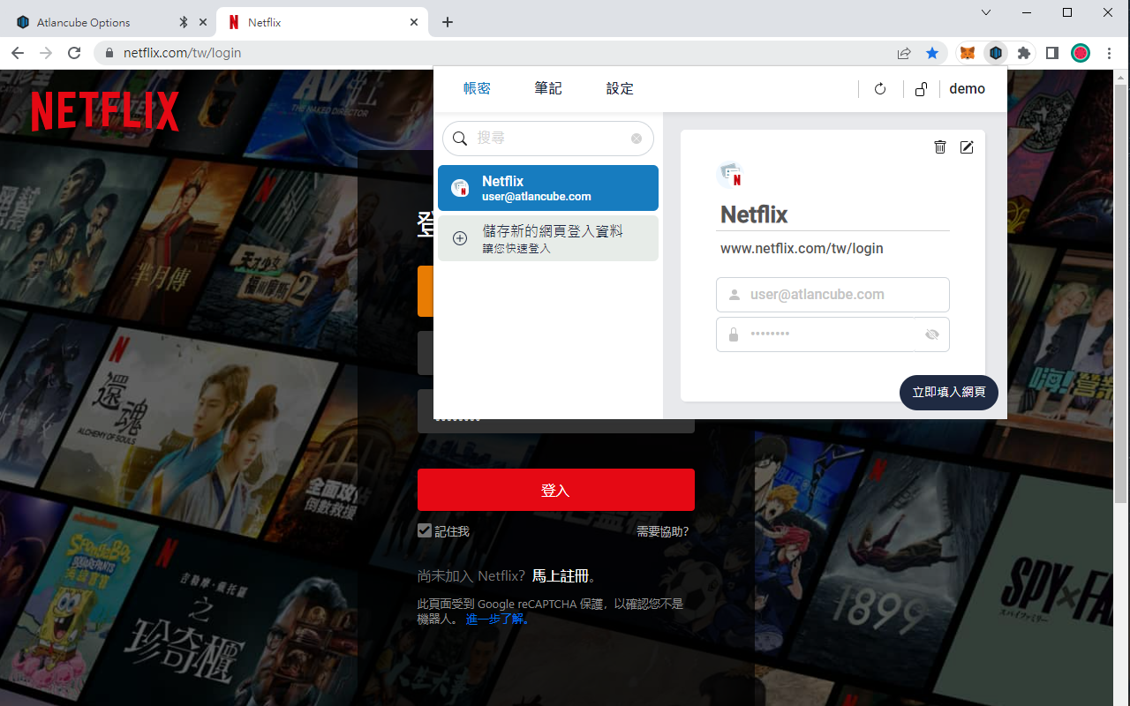Open the Extensions puzzle menu
Viewport: 1130px width, 706px height.
(x=1024, y=53)
